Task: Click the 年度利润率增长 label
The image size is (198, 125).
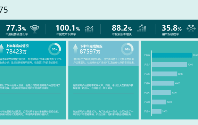Action: (x=122, y=34)
